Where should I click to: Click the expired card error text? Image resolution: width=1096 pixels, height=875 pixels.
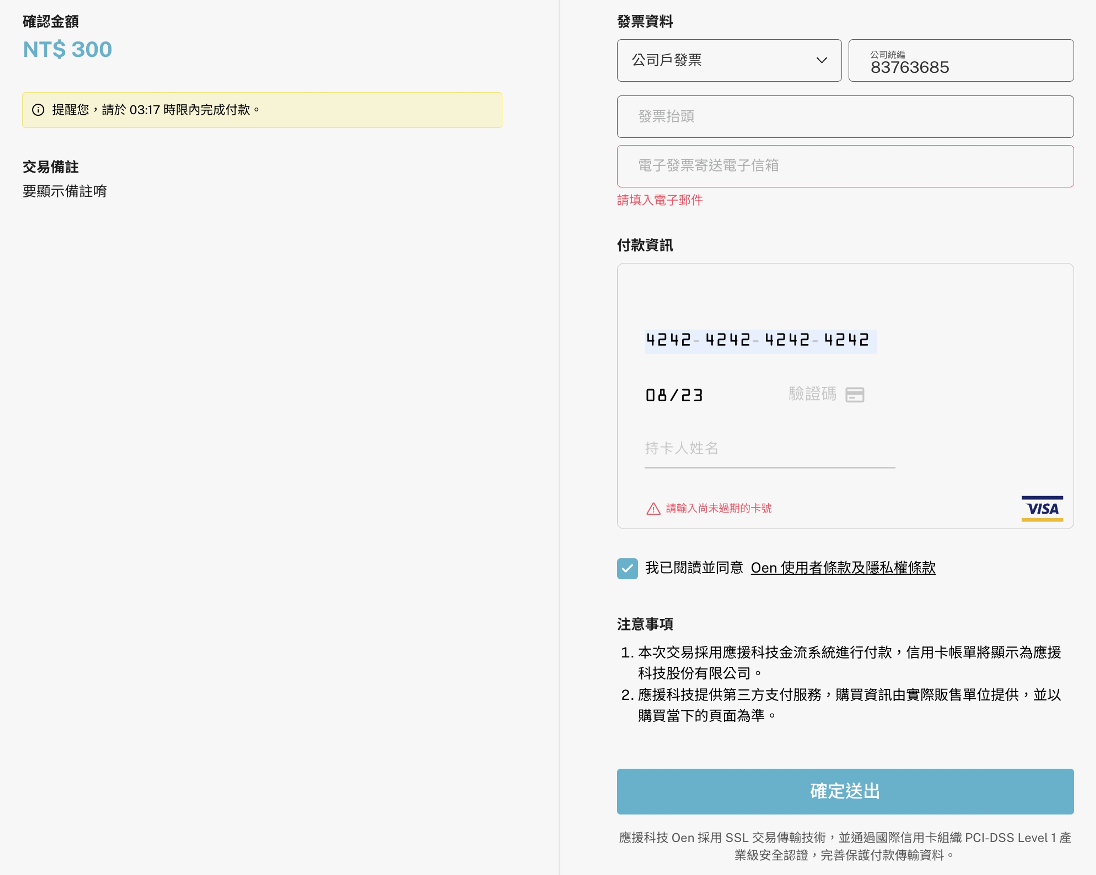(x=718, y=508)
